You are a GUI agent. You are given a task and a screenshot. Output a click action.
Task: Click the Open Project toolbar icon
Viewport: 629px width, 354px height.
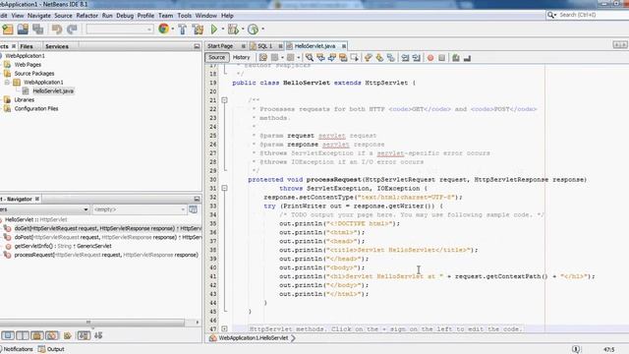click(23, 29)
